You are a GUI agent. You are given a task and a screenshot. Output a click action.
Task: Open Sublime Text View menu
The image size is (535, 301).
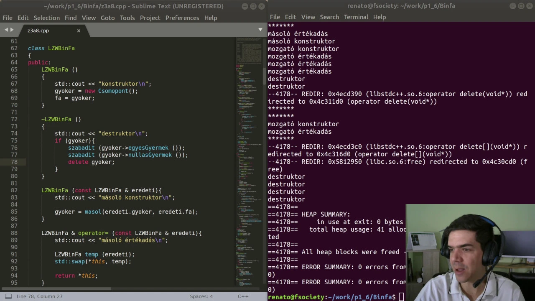(89, 18)
